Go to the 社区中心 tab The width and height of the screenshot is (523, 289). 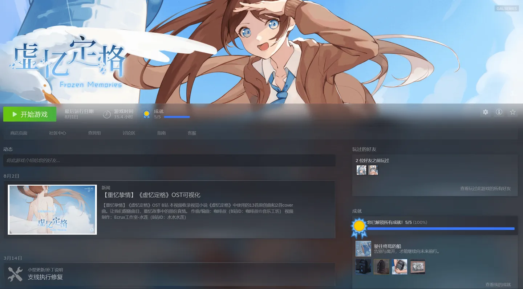click(58, 133)
